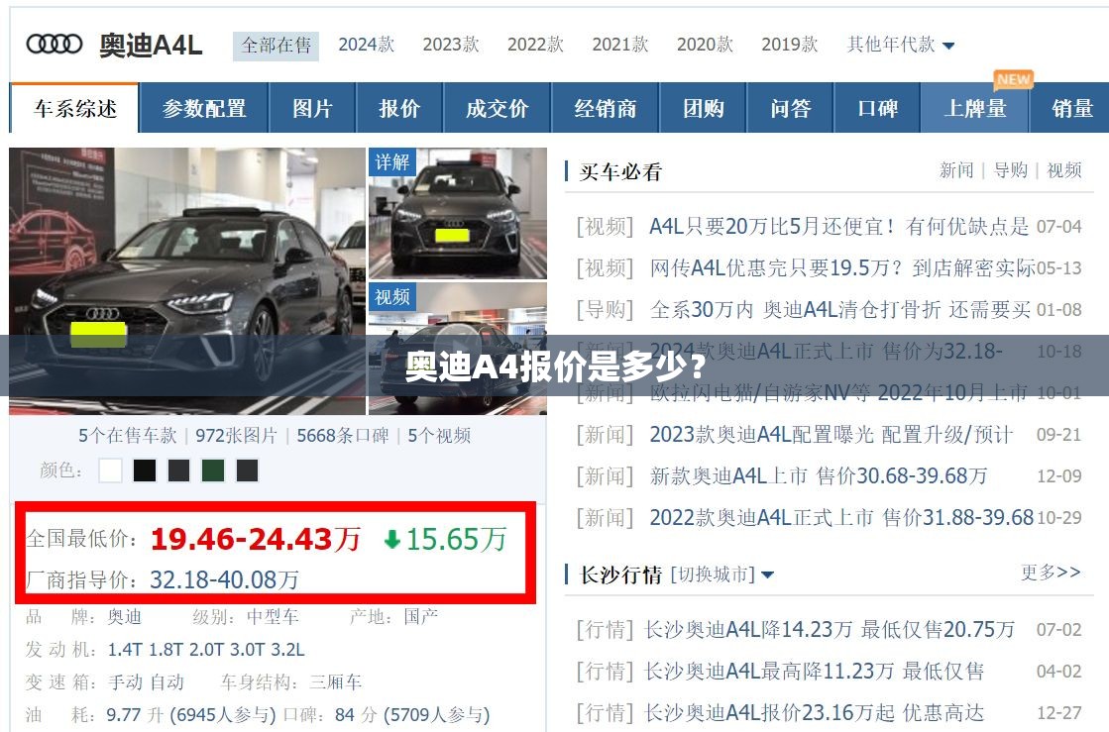Switch to the 销量 tab
Viewport: 1109px width, 732px height.
point(1071,108)
